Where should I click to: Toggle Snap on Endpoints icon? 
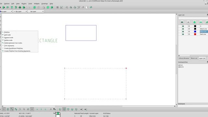click(12, 109)
